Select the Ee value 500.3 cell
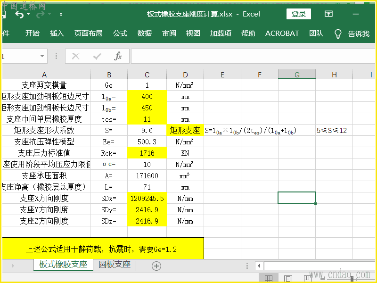 point(147,142)
